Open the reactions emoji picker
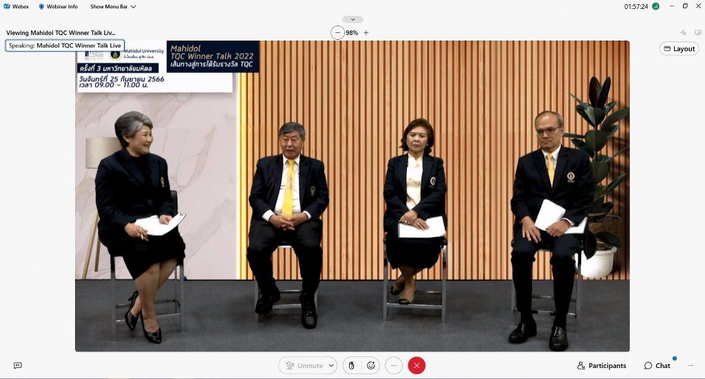This screenshot has height=379, width=705. [x=371, y=365]
